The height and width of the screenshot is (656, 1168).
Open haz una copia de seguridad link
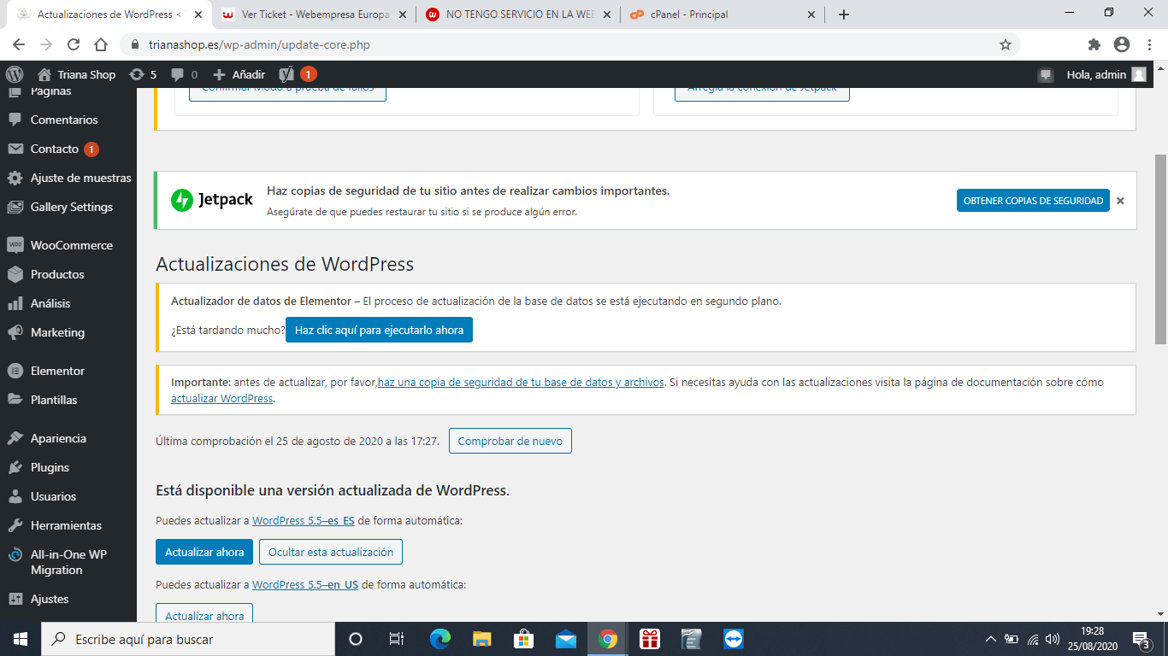[x=521, y=382]
